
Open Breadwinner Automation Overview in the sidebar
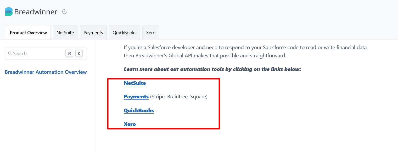pyautogui.click(x=46, y=72)
